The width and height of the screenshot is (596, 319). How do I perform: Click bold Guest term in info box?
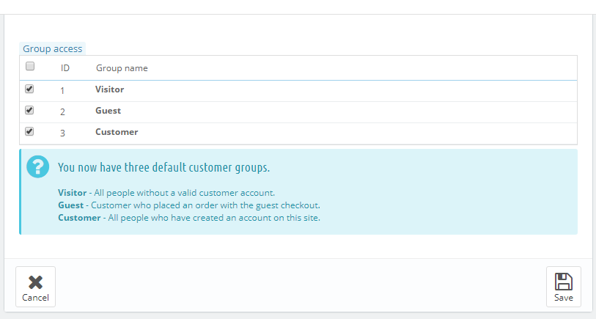(70, 205)
